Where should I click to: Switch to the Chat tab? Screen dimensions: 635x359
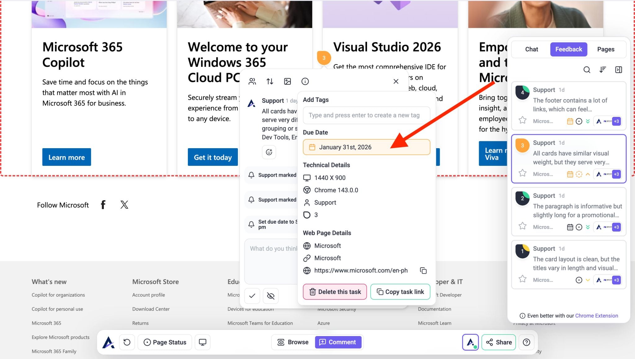pos(531,49)
